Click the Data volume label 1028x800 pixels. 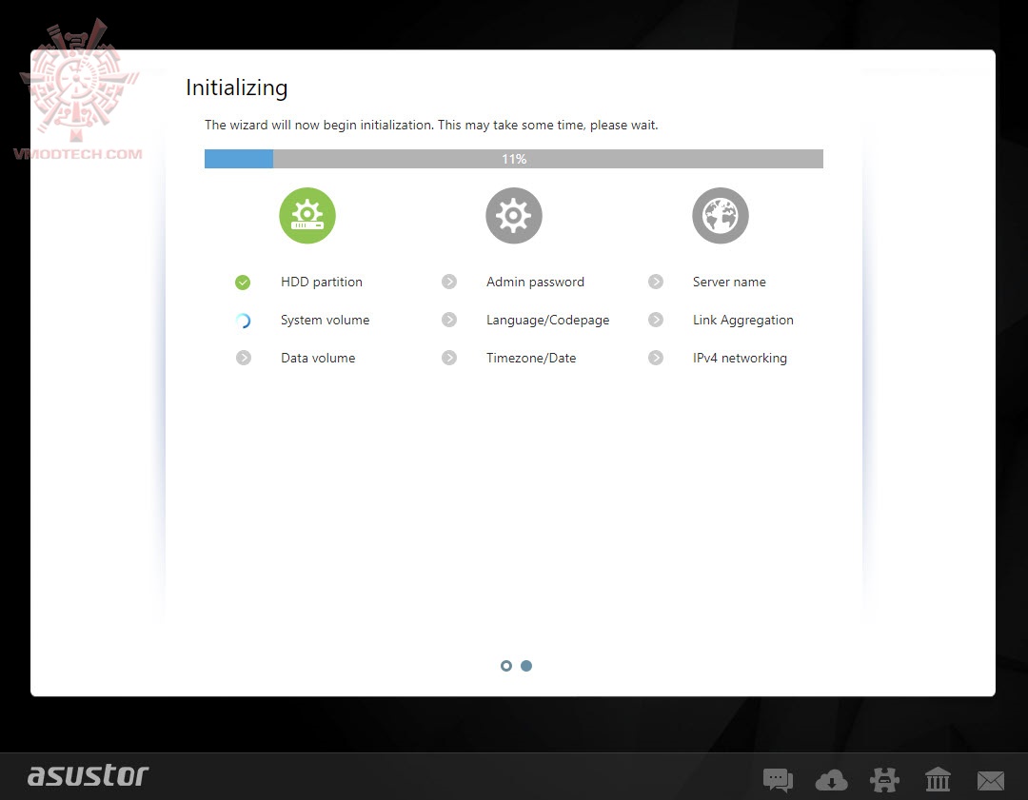click(318, 358)
